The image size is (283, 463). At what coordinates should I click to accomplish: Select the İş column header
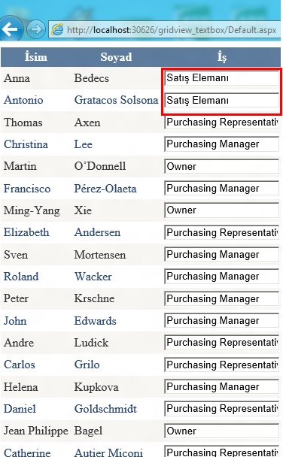pyautogui.click(x=222, y=56)
